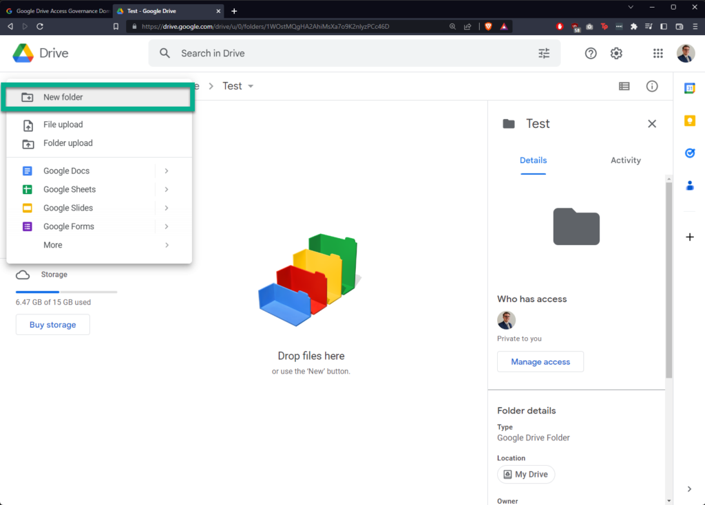Click the browser back arrow
This screenshot has height=505, width=705.
click(x=10, y=27)
